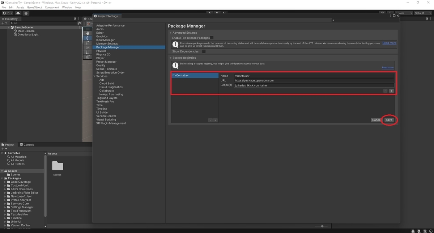
Task: Adjust Project panel icon size slider
Action: coord(322,226)
